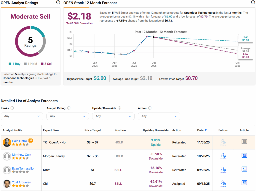Click the Price Target column header
256x191 pixels.
[x=93, y=130]
